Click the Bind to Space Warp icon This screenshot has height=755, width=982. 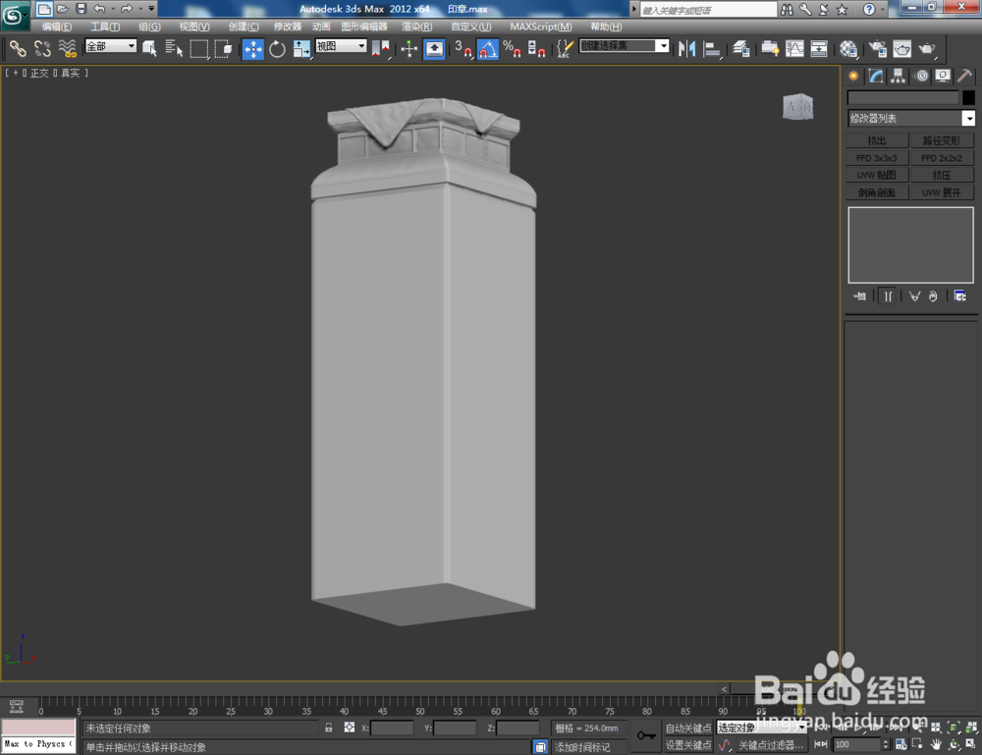[x=67, y=49]
